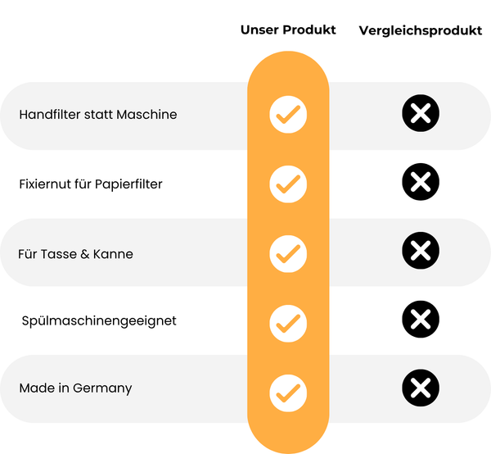Click the Handfilter statt Maschine label
The image size is (491, 454).
point(98,115)
